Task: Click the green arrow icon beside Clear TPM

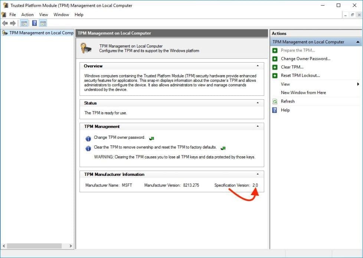Action: pos(275,67)
